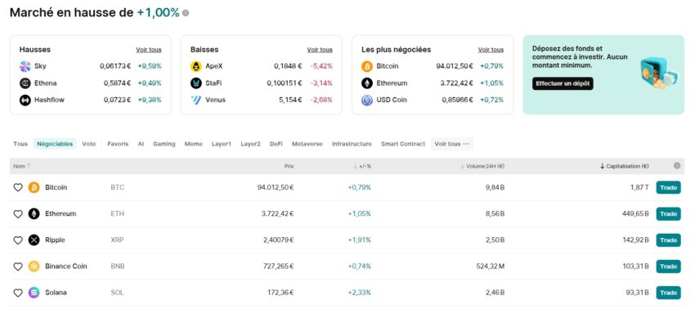Image resolution: width=695 pixels, height=309 pixels.
Task: Click the USD Coin icon
Action: (x=367, y=101)
